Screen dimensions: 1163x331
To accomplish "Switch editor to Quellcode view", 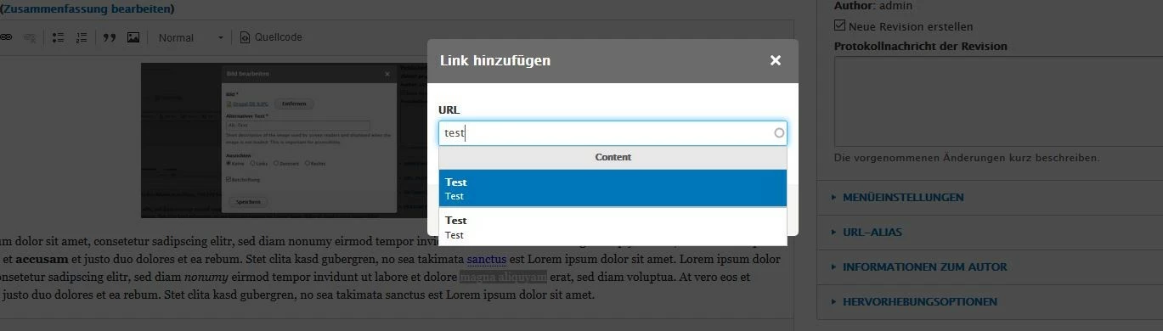I will (270, 37).
